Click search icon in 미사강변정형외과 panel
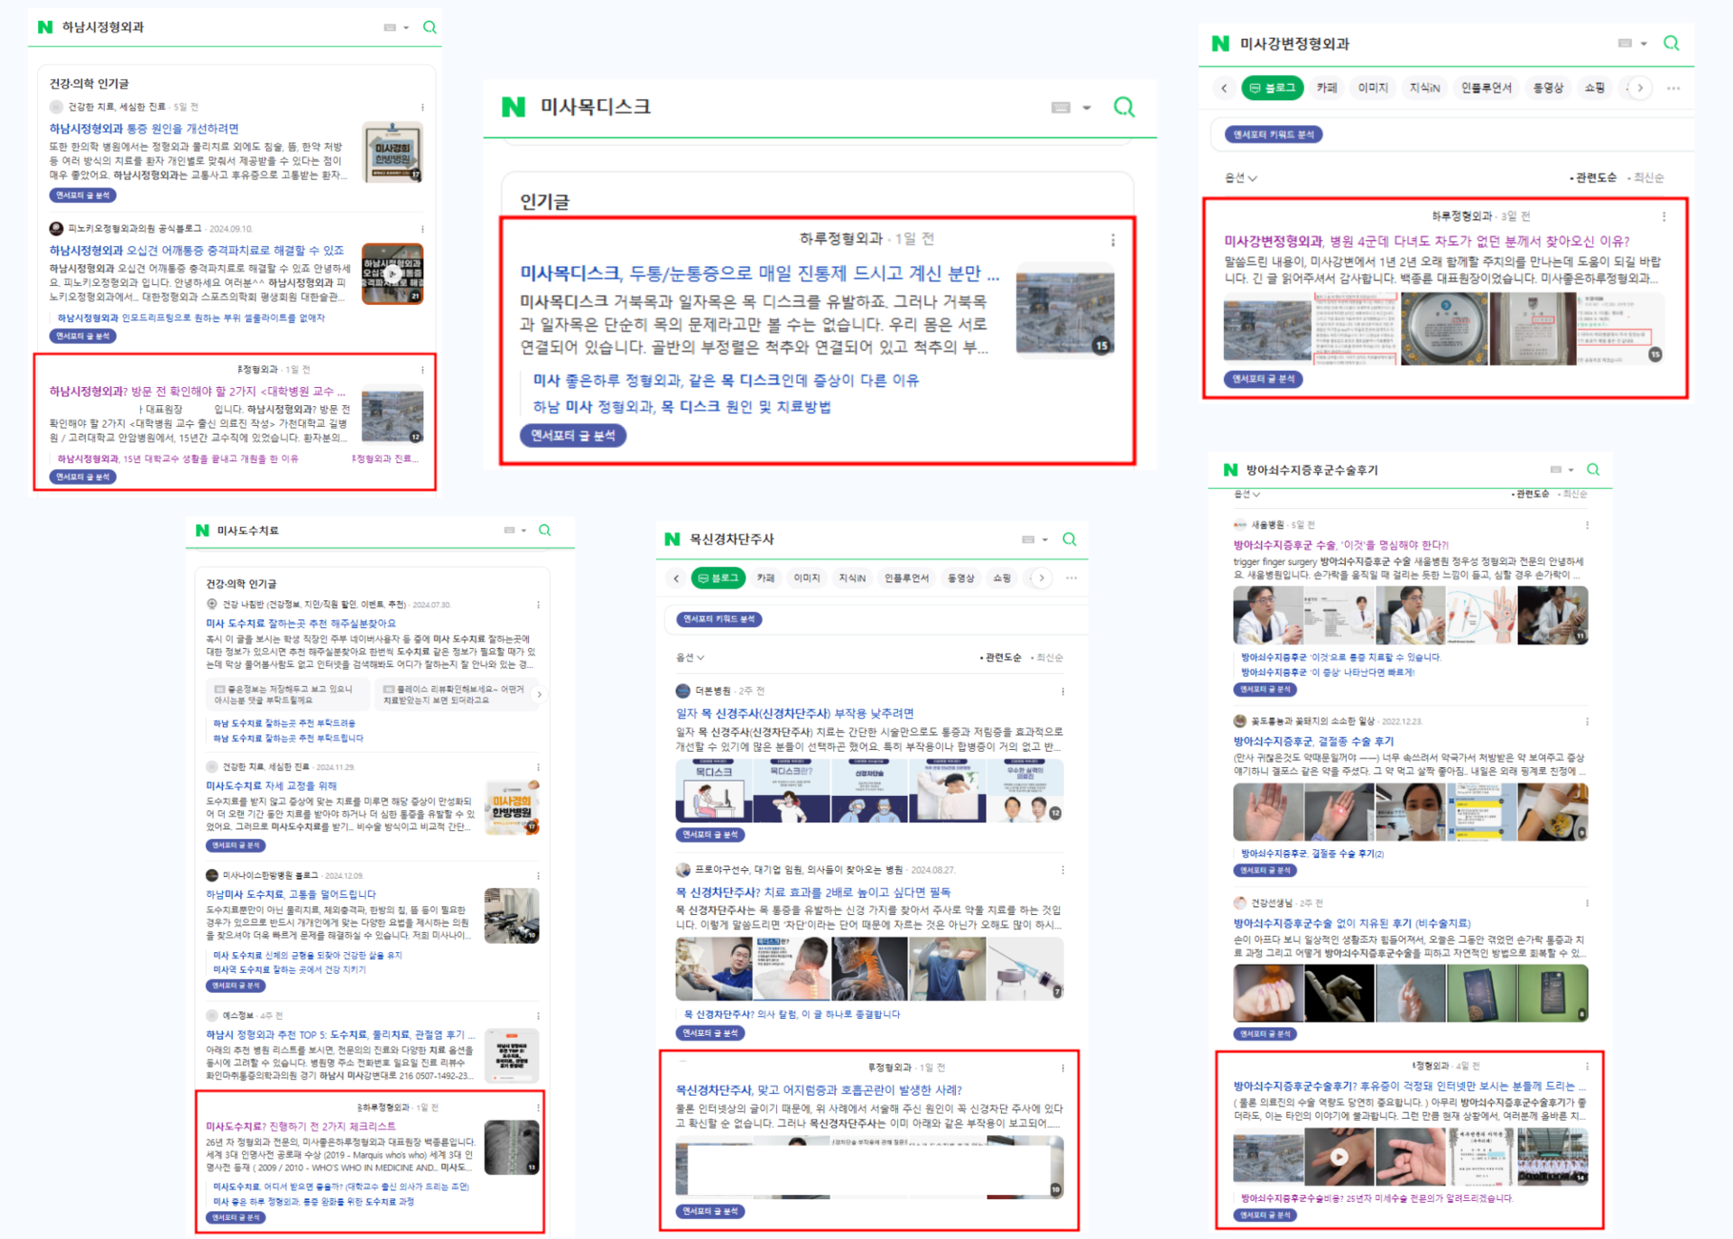Screen dimensions: 1733x1239 [1672, 43]
